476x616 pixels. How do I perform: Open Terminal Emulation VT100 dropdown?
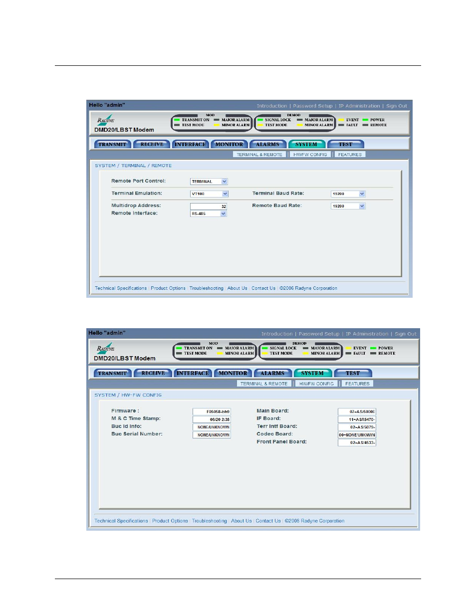[209, 194]
